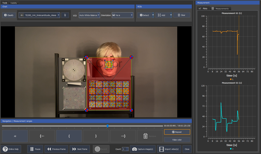
Task: Select the All measurement range button
Action: tap(15, 136)
